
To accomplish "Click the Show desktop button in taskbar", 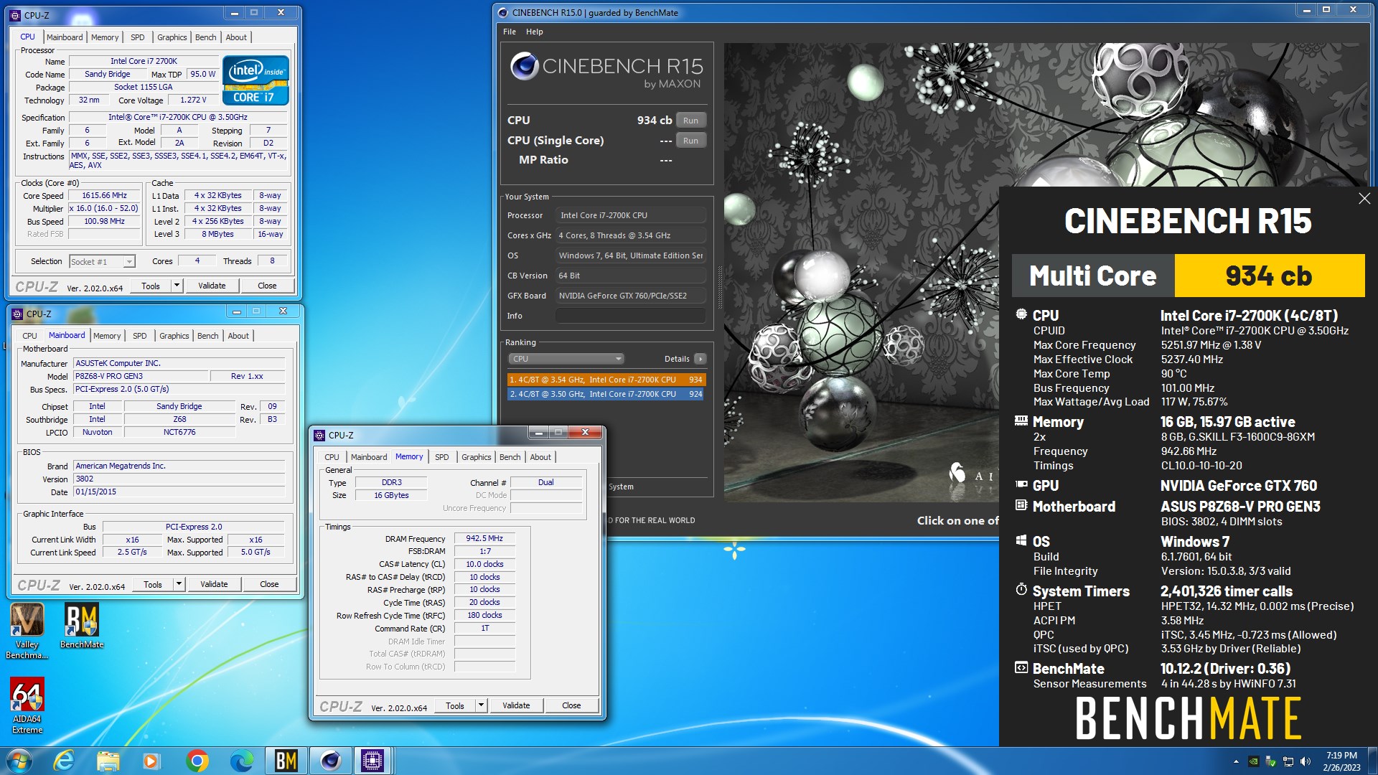I will tap(1372, 761).
